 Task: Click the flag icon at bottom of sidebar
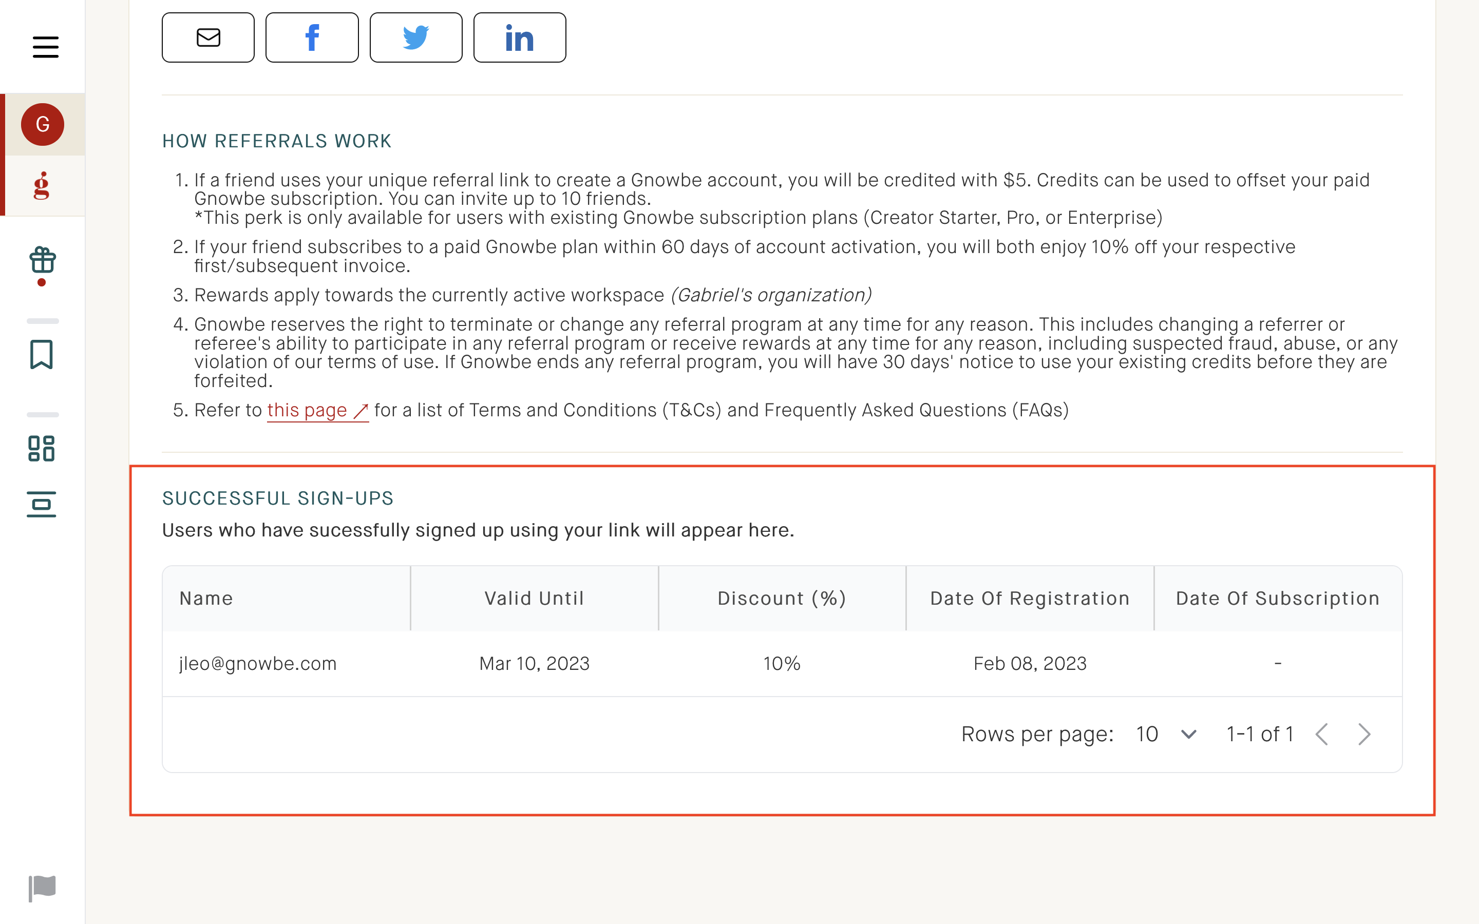tap(42, 888)
